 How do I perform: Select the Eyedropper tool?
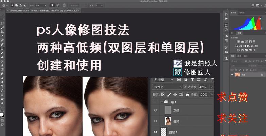coord(2,36)
